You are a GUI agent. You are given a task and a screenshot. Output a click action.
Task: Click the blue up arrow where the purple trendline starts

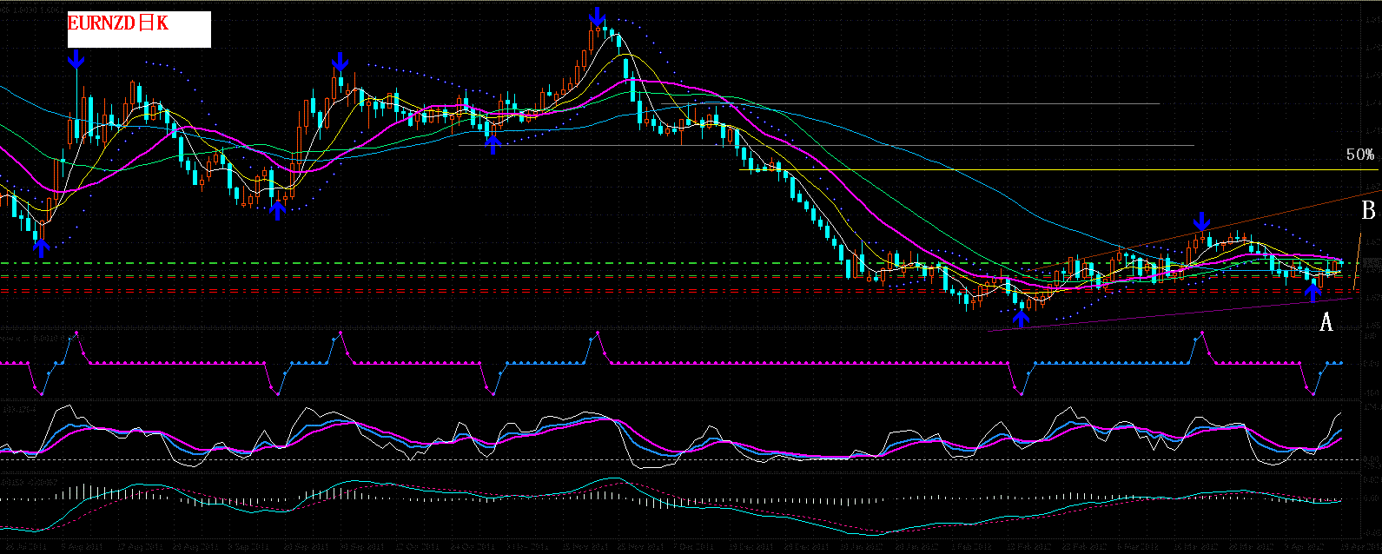click(1022, 316)
